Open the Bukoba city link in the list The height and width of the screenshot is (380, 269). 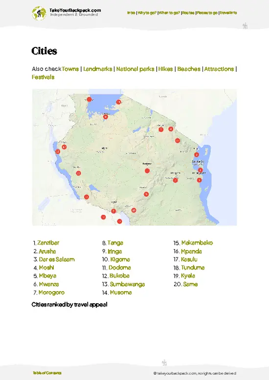[x=119, y=276]
